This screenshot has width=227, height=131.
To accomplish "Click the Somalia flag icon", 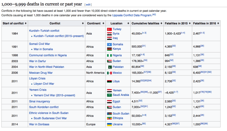I will click(110, 44).
